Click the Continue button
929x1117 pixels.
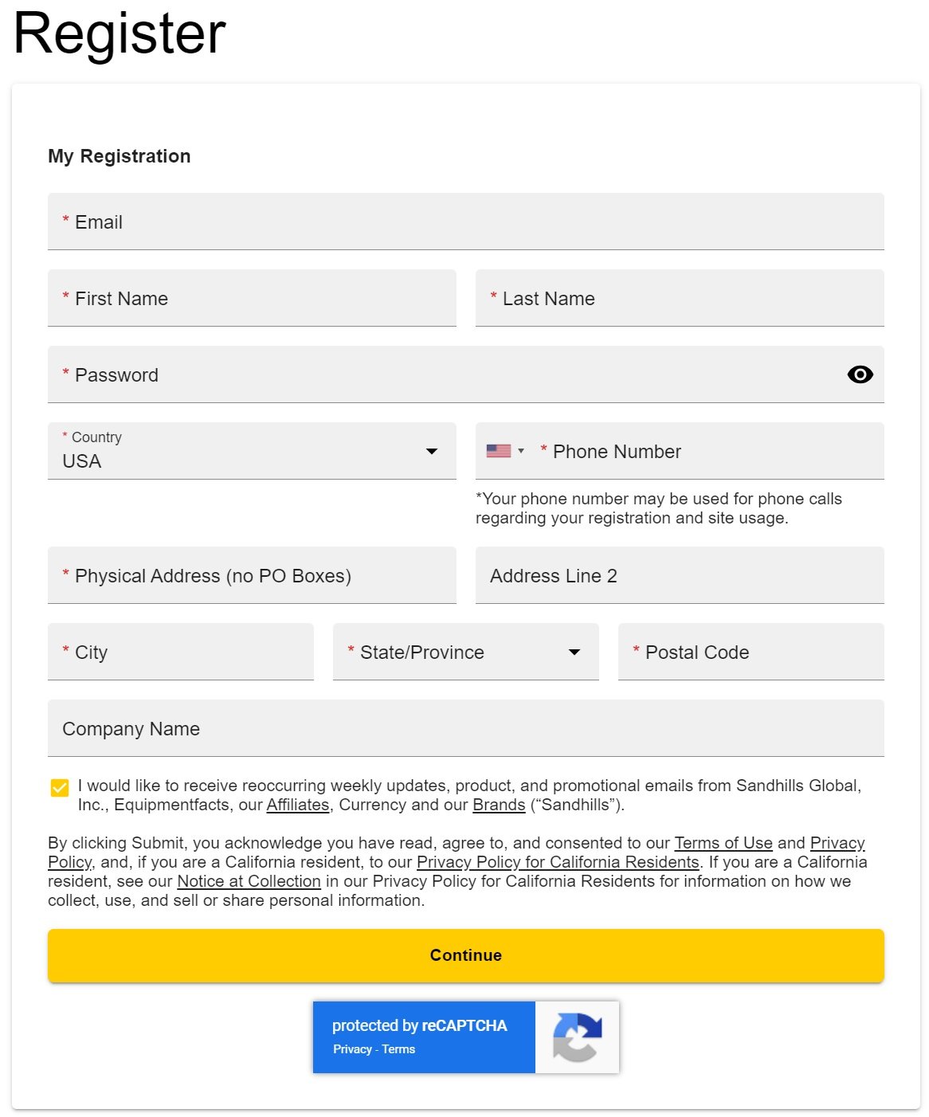tap(465, 955)
